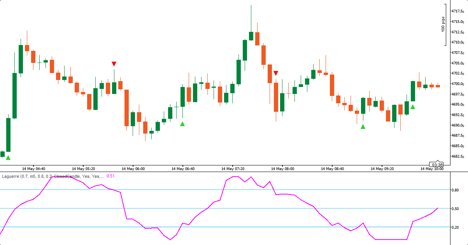Click the 14 May 08:40 time label
The width and height of the screenshot is (468, 245).
click(x=333, y=169)
